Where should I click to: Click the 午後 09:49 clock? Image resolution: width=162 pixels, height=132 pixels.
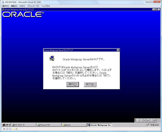tap(154, 125)
